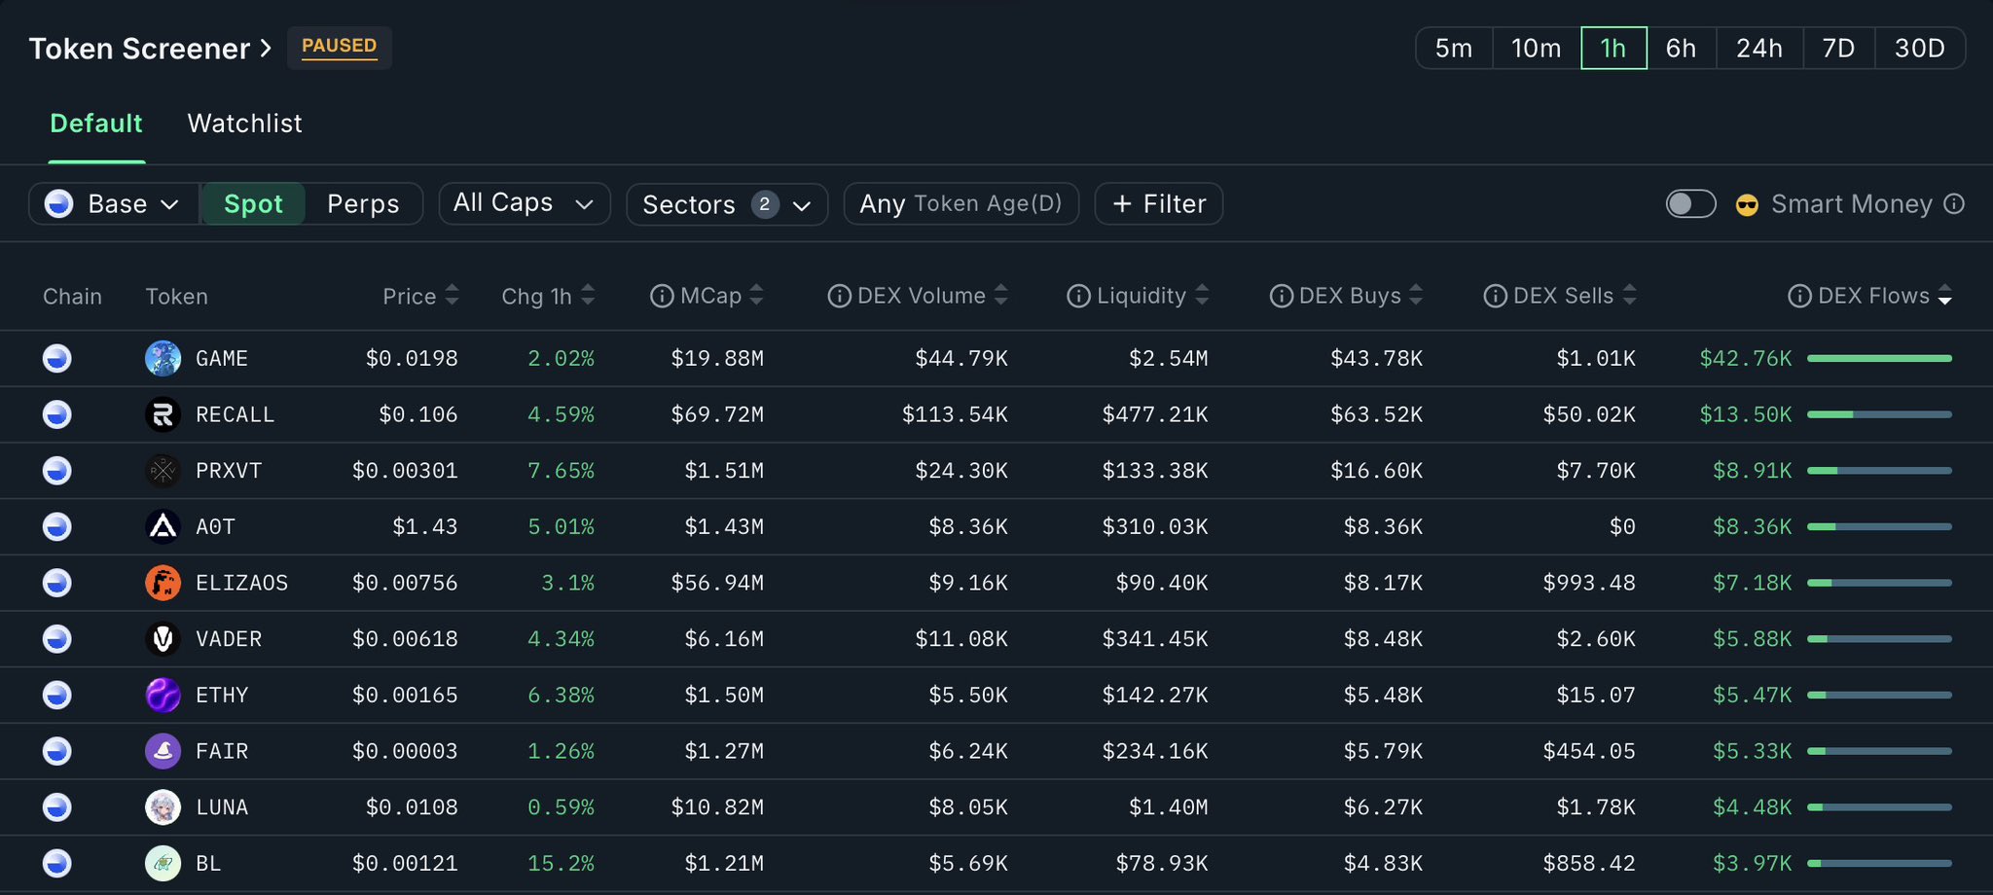
Task: Open the Base chain dropdown
Action: point(114,204)
